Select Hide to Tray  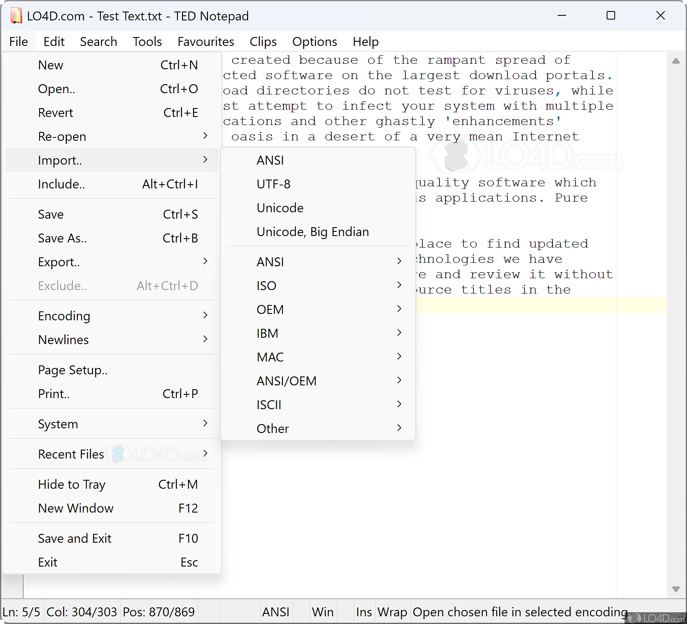112,484
